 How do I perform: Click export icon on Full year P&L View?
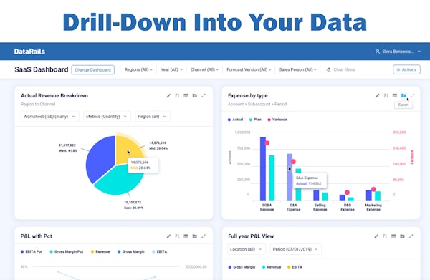[x=402, y=236]
